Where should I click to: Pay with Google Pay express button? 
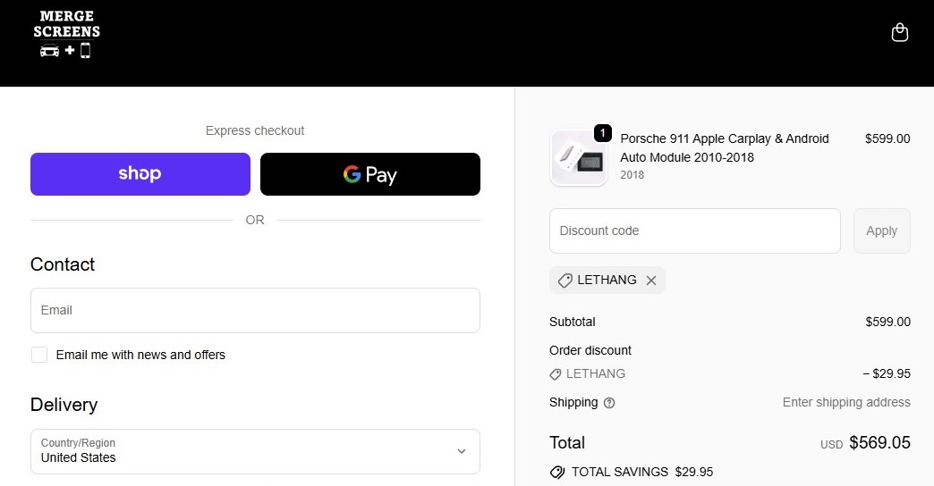(369, 174)
